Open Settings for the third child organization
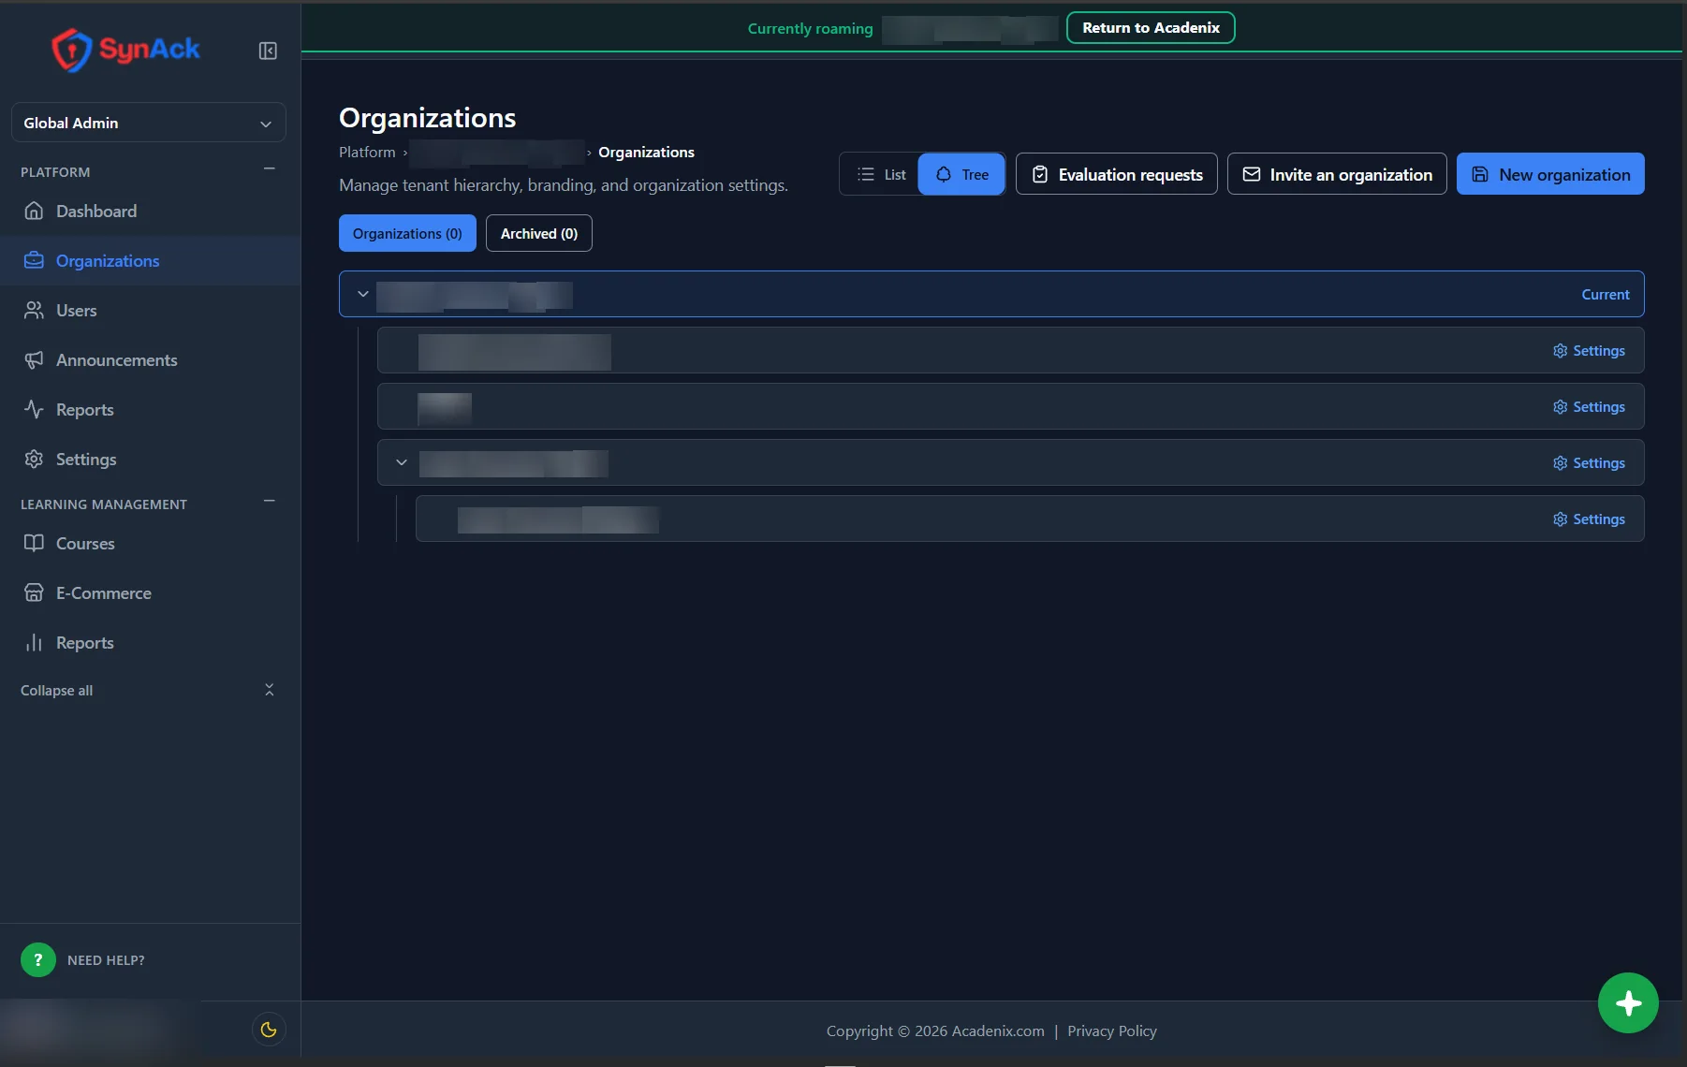The height and width of the screenshot is (1067, 1687). [x=1589, y=463]
